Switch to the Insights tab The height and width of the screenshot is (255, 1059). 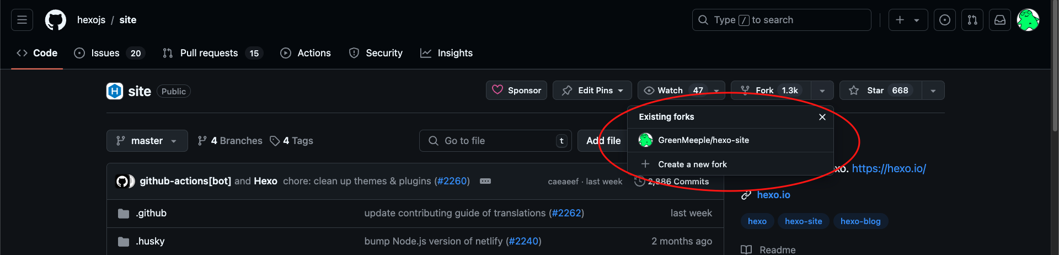click(447, 53)
